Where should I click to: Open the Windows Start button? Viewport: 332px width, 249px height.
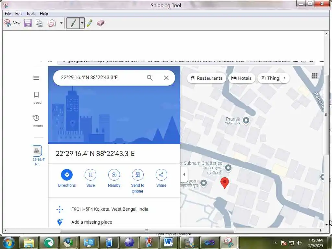tap(8, 243)
